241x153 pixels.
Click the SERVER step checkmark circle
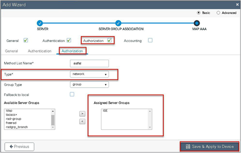click(40, 23)
